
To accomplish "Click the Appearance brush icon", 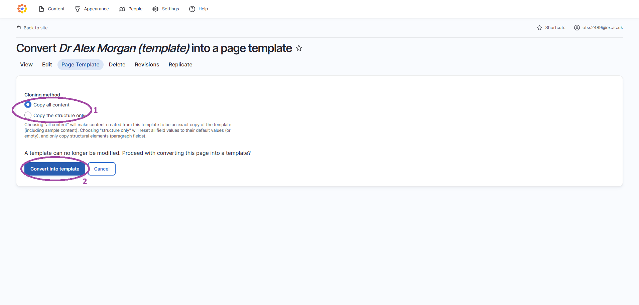I will [x=77, y=9].
